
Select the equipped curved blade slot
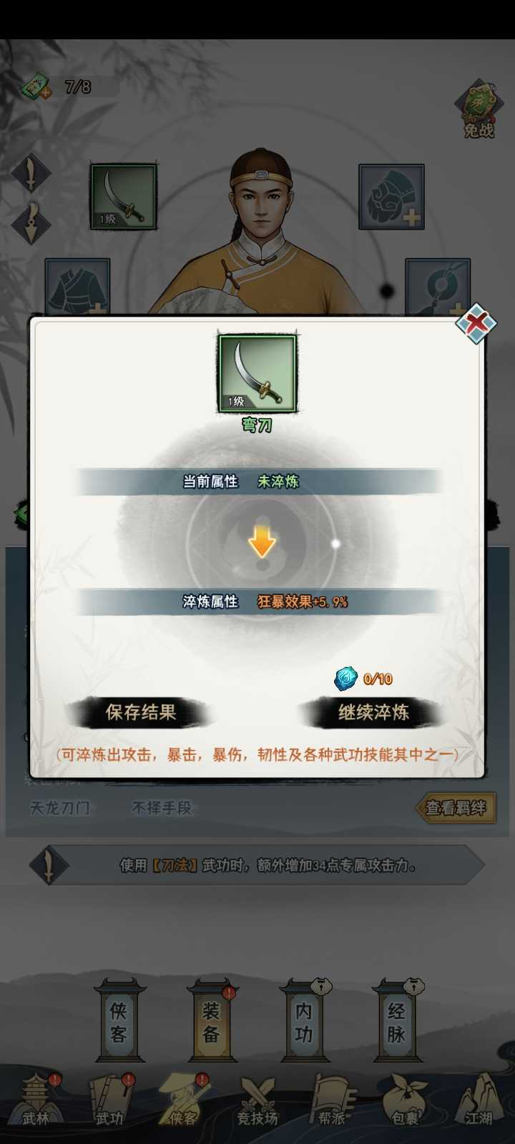(x=123, y=197)
